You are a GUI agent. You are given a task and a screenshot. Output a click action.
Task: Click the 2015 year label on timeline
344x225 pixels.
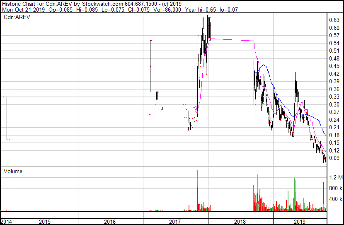pyautogui.click(x=45, y=222)
